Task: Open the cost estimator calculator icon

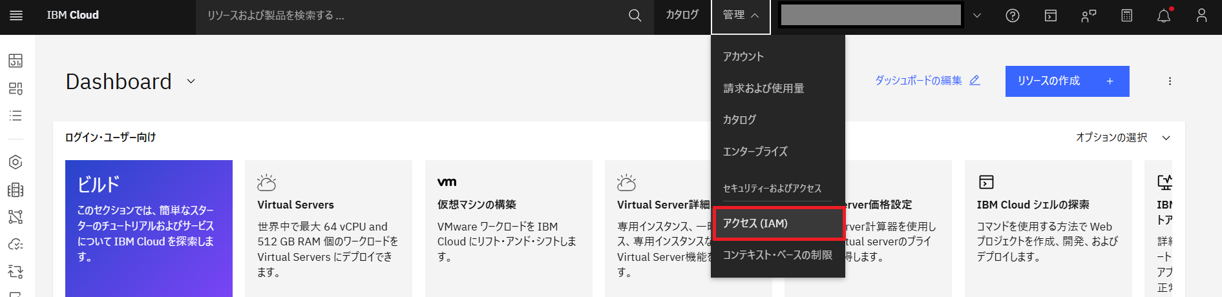Action: (x=1127, y=15)
